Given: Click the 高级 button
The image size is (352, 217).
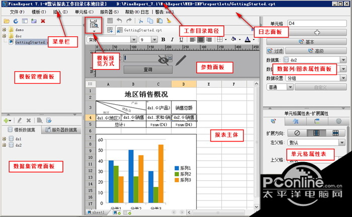Looking at the screenshot, I should (x=316, y=51).
